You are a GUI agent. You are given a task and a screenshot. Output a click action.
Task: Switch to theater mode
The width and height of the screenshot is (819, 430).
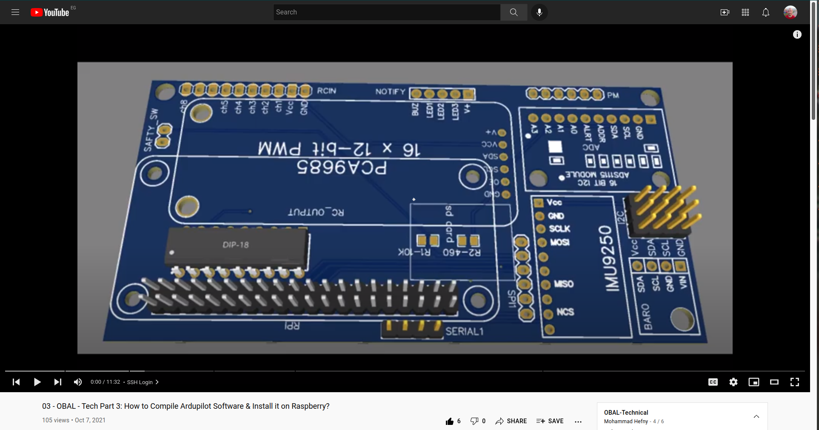point(774,382)
